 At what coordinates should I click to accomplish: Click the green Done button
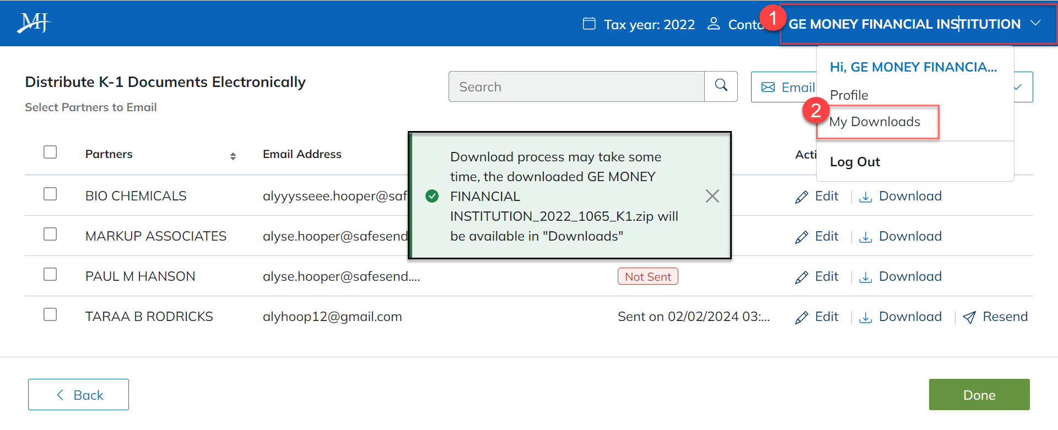pos(979,394)
